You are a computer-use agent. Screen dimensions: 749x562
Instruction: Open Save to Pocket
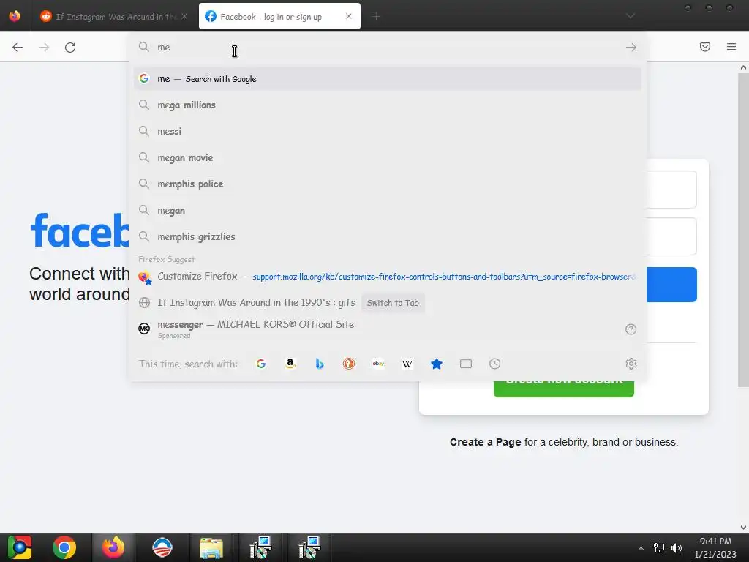[705, 47]
